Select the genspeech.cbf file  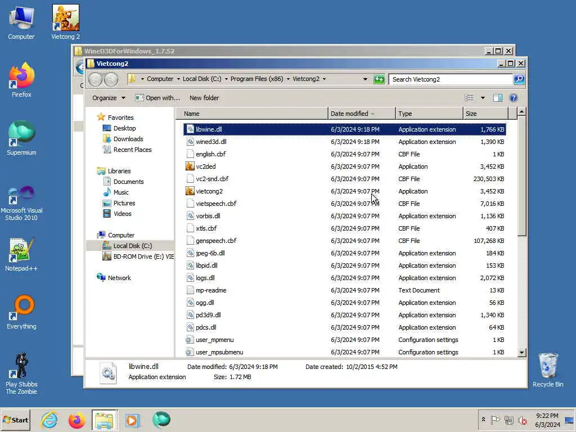pos(345,241)
